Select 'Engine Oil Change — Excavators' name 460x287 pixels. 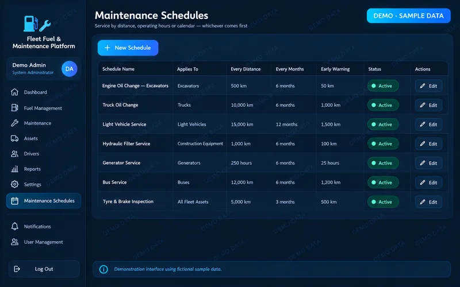[x=135, y=86]
